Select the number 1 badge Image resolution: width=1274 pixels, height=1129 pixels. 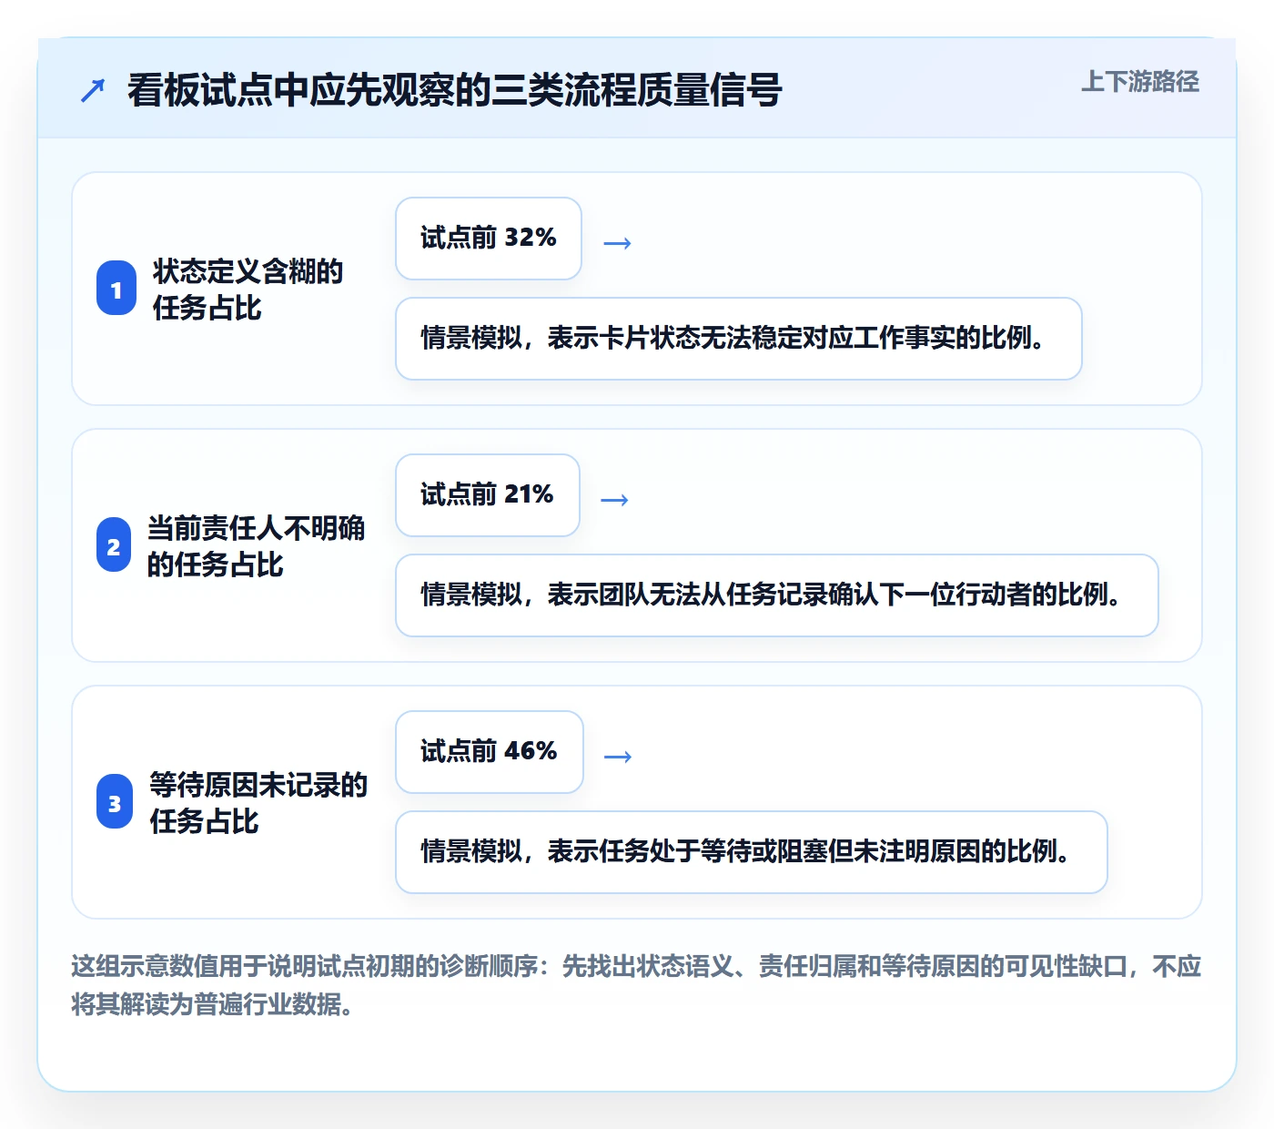click(x=116, y=289)
